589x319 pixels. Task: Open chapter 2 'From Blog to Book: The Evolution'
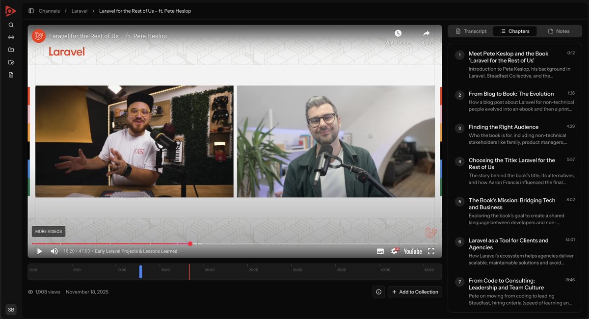(x=515, y=101)
